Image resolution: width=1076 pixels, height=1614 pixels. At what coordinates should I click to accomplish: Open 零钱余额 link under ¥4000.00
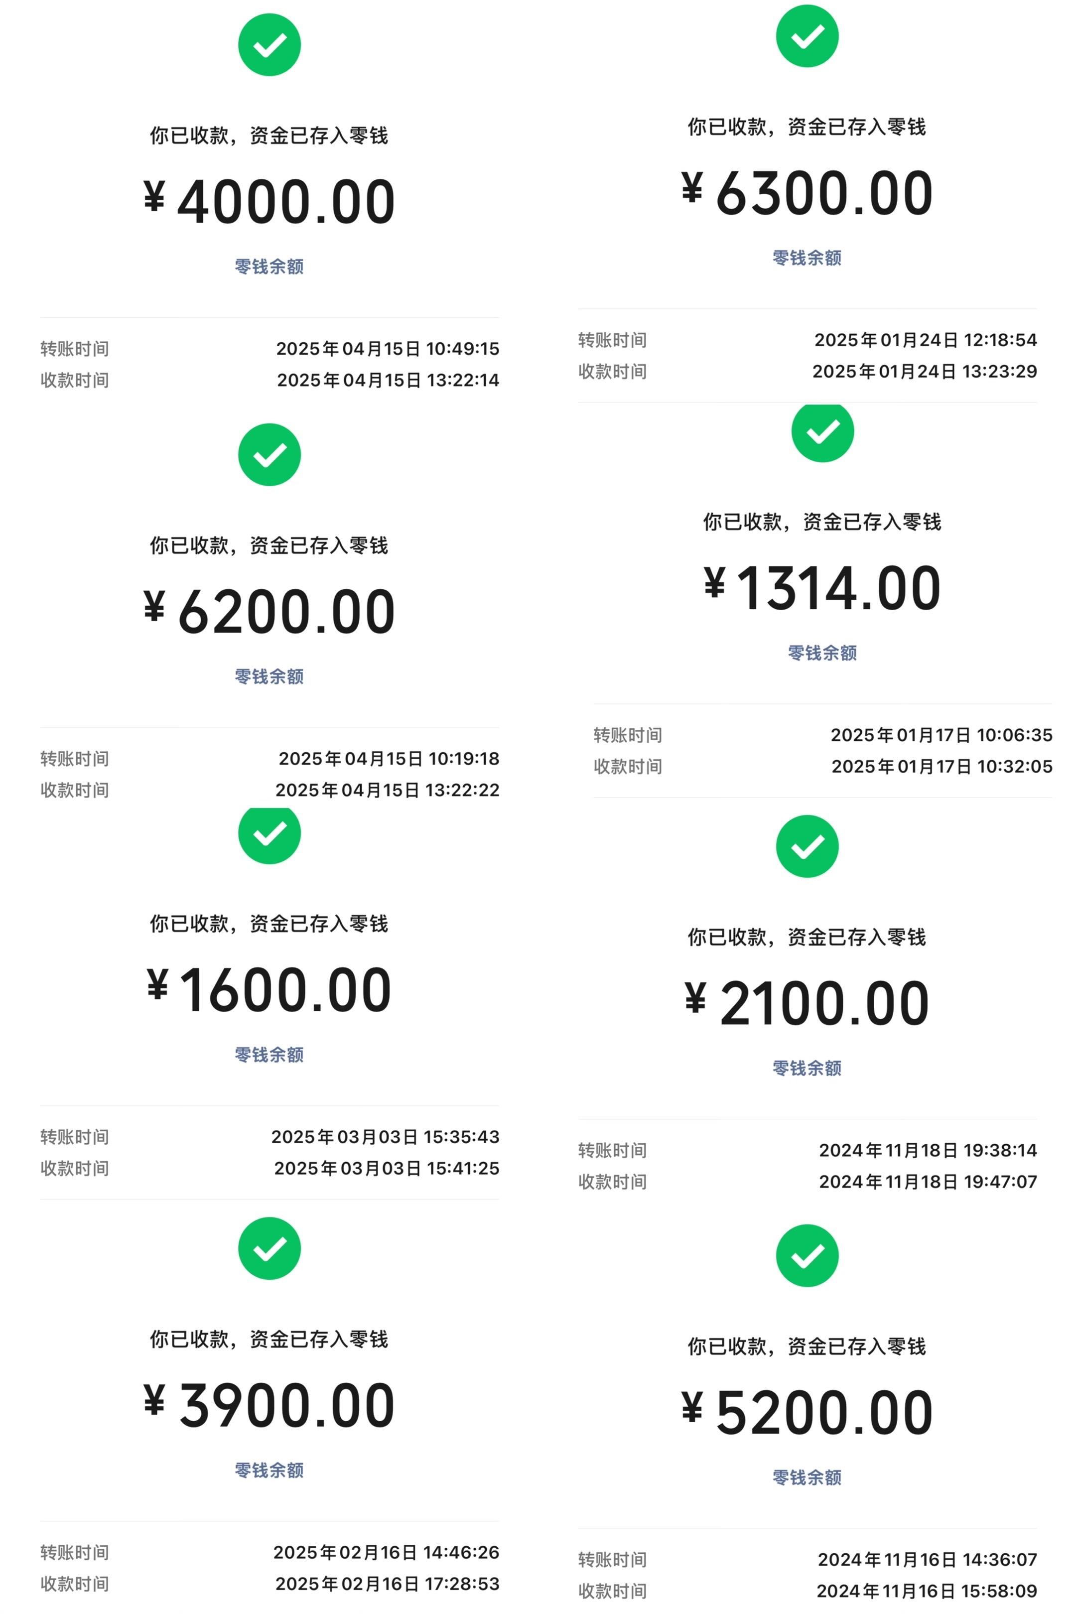click(269, 266)
